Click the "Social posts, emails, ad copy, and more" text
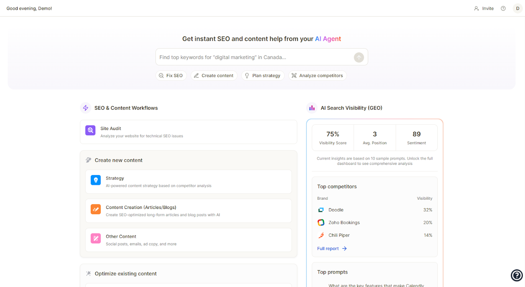 point(141,244)
